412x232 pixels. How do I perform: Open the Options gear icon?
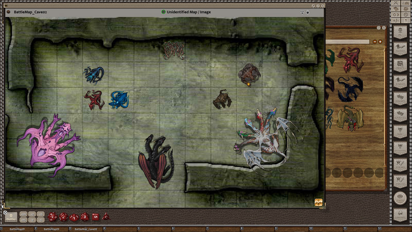[406, 15]
